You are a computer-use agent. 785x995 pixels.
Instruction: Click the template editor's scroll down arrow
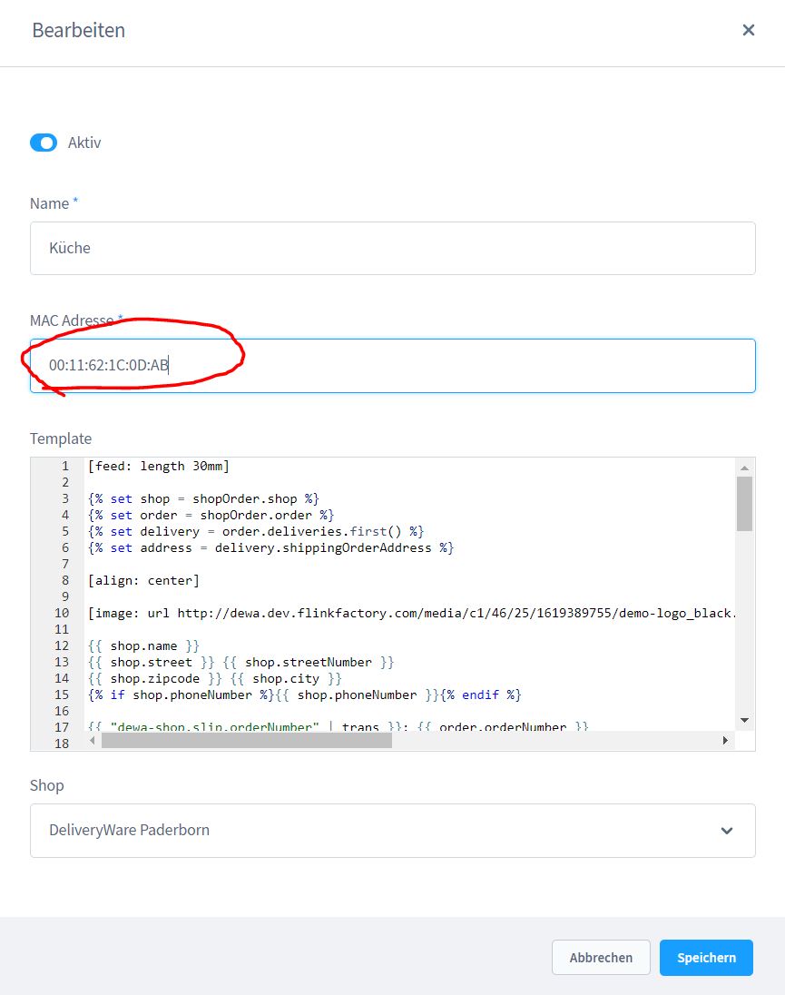744,720
